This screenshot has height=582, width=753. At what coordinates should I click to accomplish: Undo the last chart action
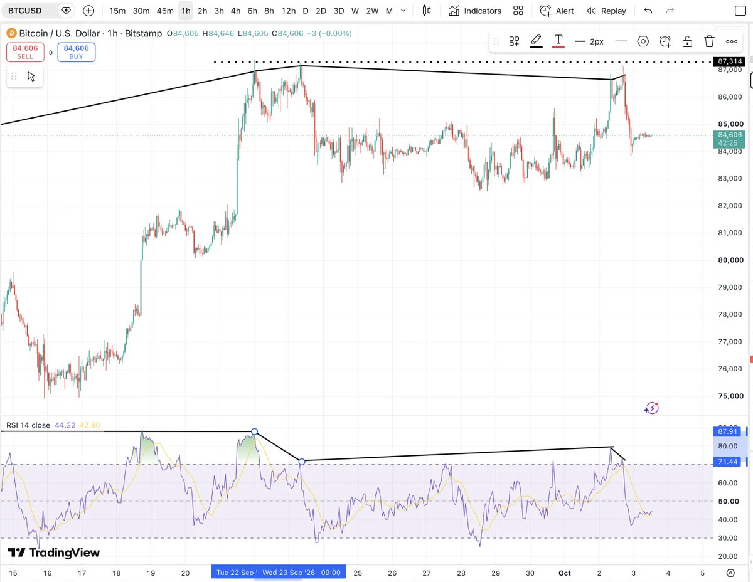pos(648,11)
